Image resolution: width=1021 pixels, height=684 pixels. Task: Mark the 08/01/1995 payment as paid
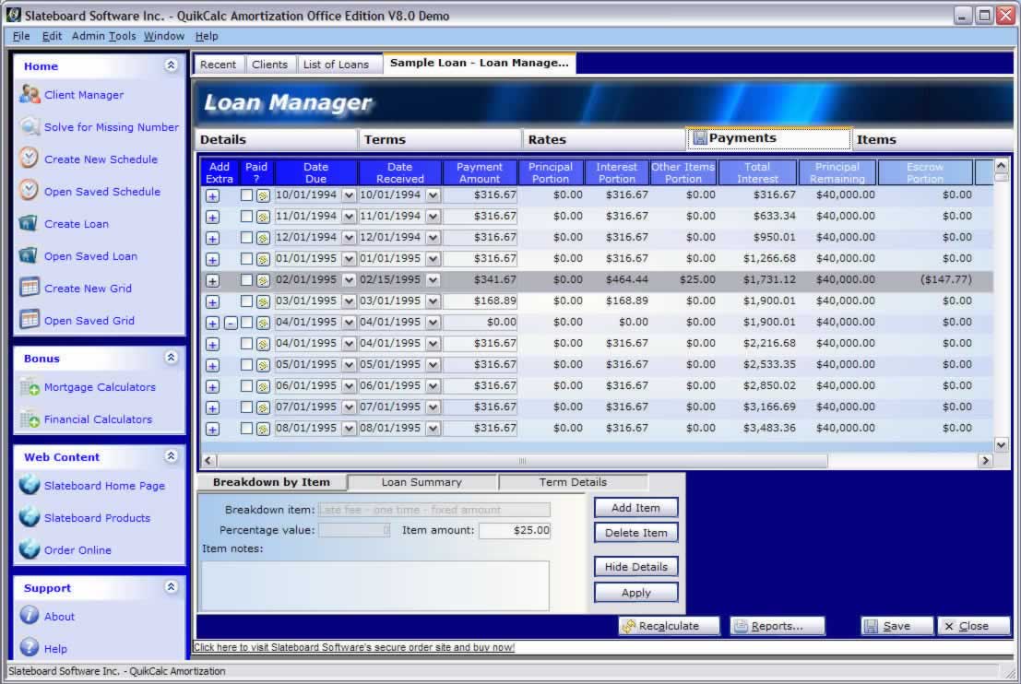pyautogui.click(x=246, y=429)
